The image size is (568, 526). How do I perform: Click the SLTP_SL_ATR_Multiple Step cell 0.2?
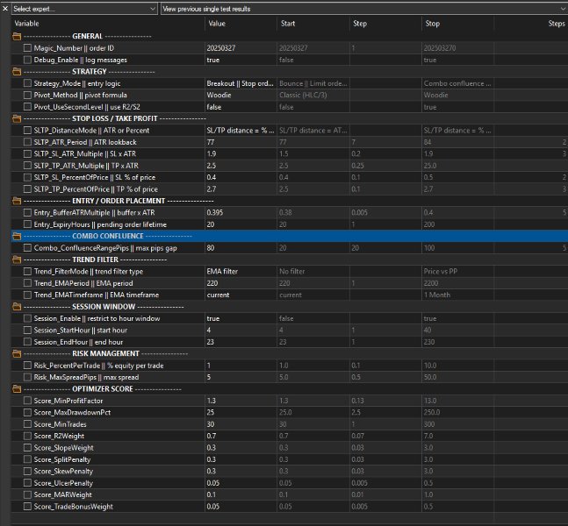[x=385, y=153]
